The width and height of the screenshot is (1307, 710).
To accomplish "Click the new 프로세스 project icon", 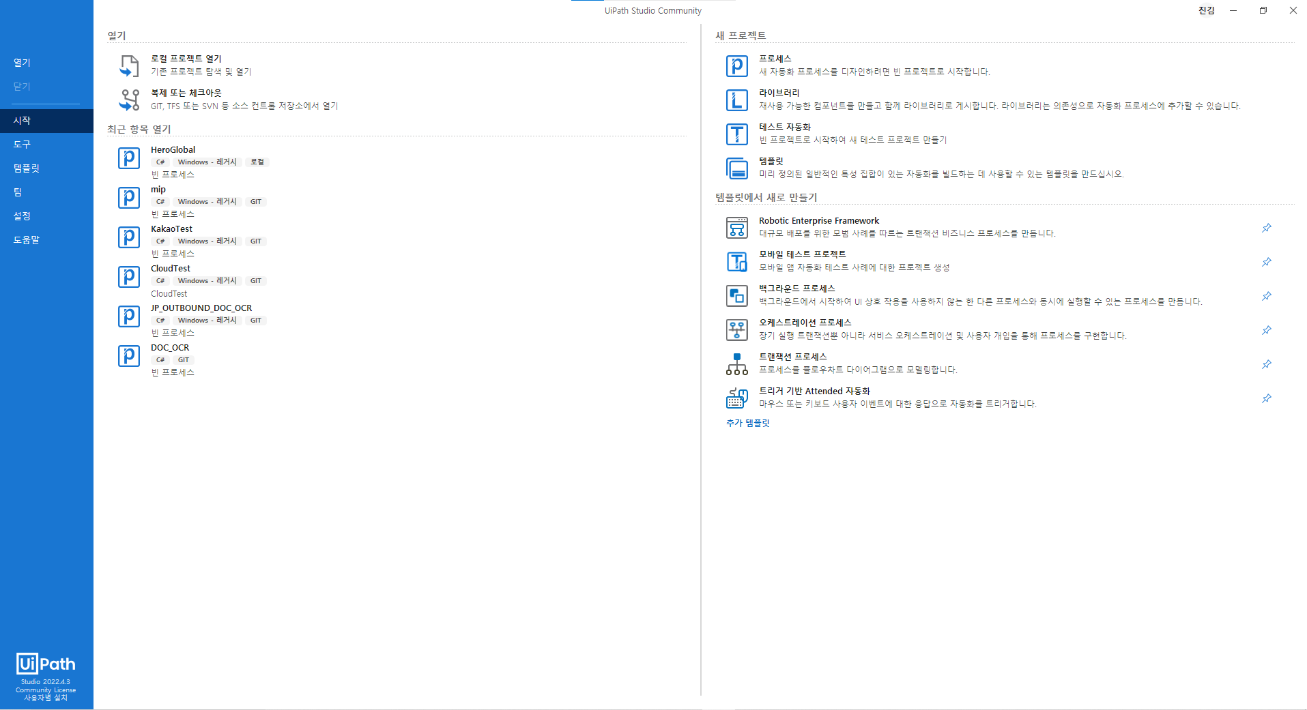I will coord(737,66).
